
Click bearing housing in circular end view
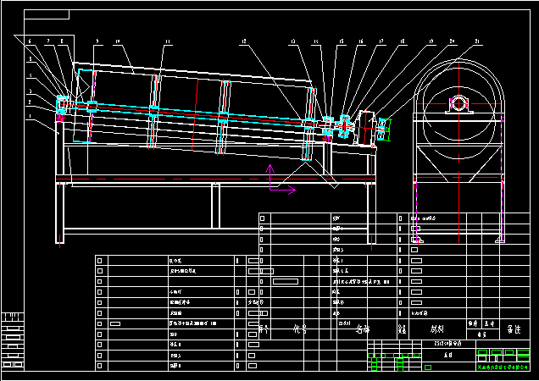click(458, 104)
